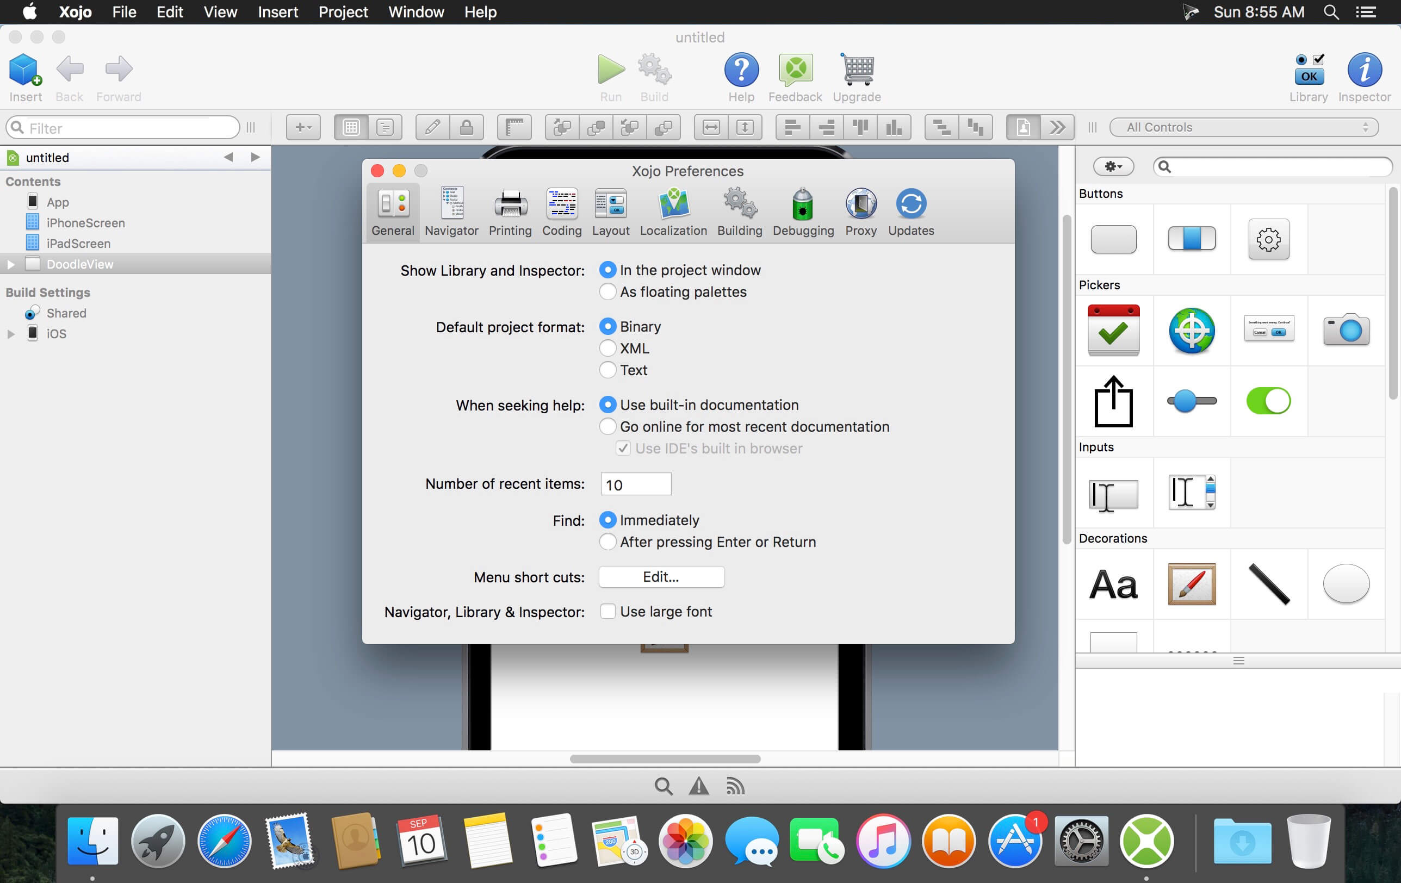The height and width of the screenshot is (883, 1401).
Task: Select the Line decoration control
Action: 1269,584
